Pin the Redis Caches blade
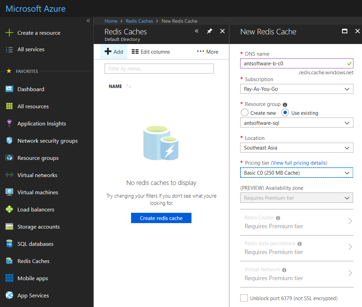 tap(209, 31)
